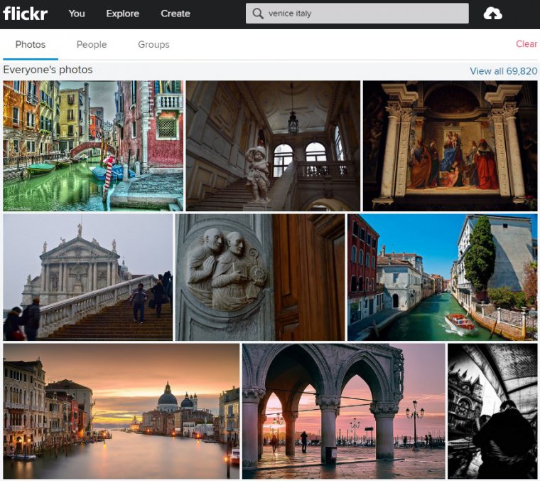This screenshot has height=481, width=540.
Task: Open the black and white photographer photo
Action: 492,411
